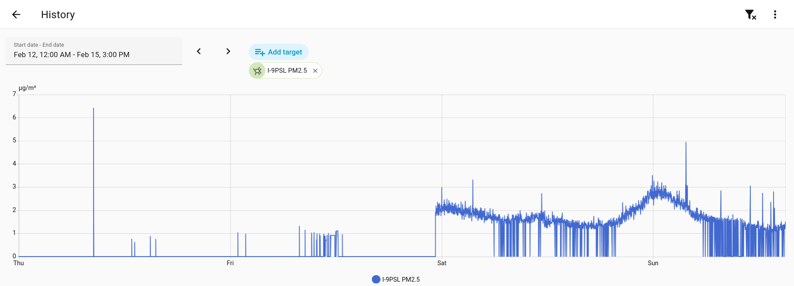Go to the previous date range

click(199, 51)
